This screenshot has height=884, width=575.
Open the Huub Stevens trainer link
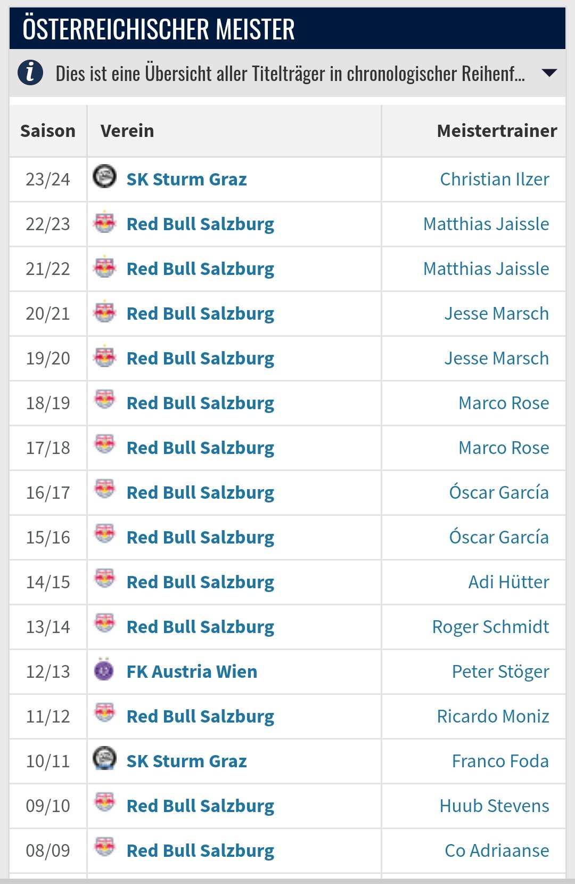click(x=495, y=806)
